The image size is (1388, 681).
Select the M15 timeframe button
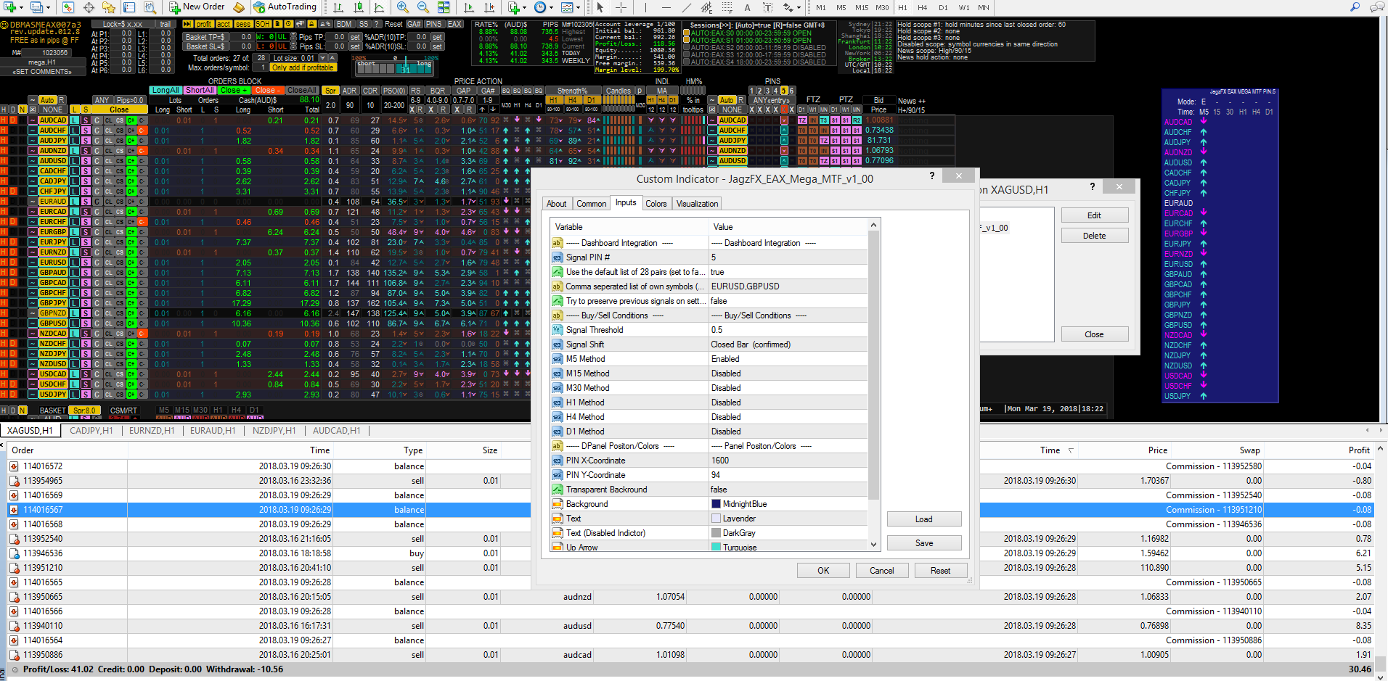[862, 7]
